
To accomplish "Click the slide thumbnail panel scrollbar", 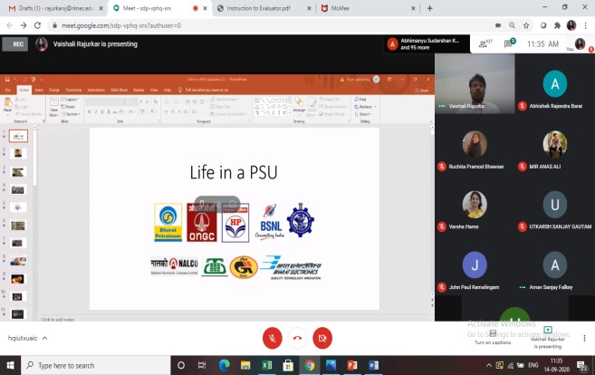I will (x=34, y=159).
